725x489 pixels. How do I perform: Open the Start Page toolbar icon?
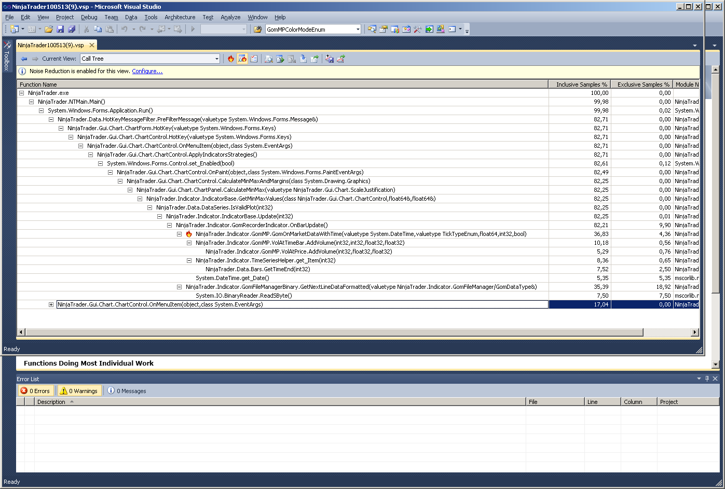point(429,30)
